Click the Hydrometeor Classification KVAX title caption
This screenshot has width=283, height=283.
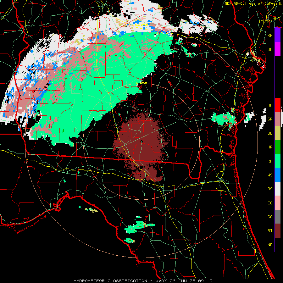tap(143, 281)
